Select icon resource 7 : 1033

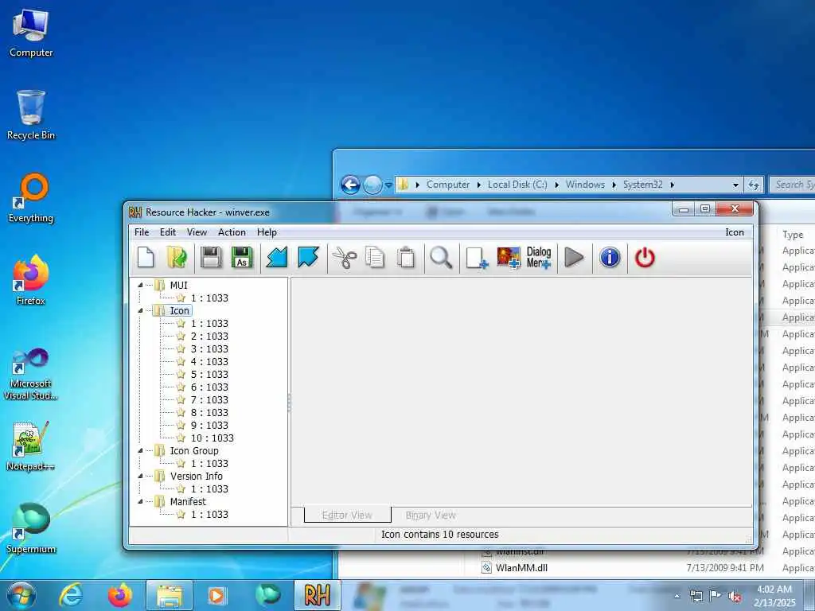[x=209, y=400]
